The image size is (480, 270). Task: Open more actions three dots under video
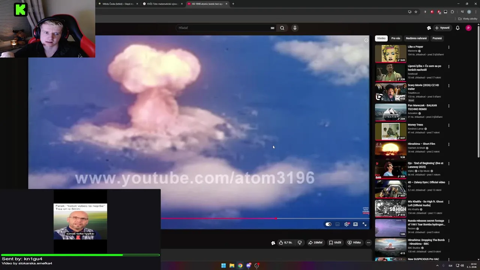(x=368, y=243)
